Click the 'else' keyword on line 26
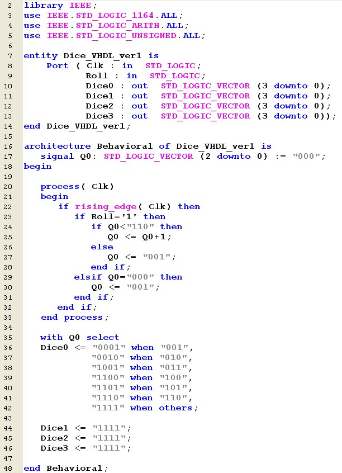 point(102,247)
